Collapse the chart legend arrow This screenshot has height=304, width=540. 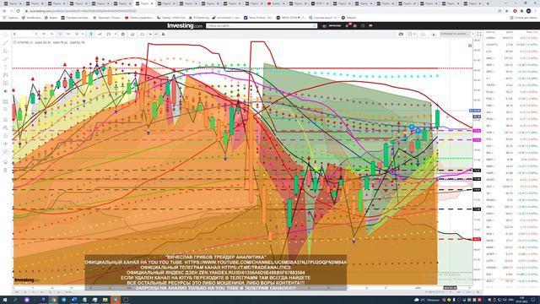click(14, 42)
